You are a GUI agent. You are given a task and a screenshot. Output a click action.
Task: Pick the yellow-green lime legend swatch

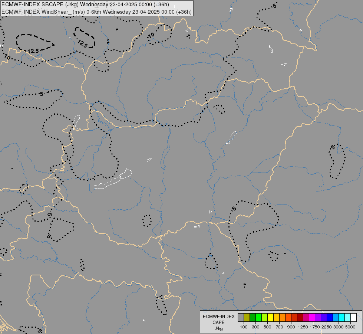[265, 318]
